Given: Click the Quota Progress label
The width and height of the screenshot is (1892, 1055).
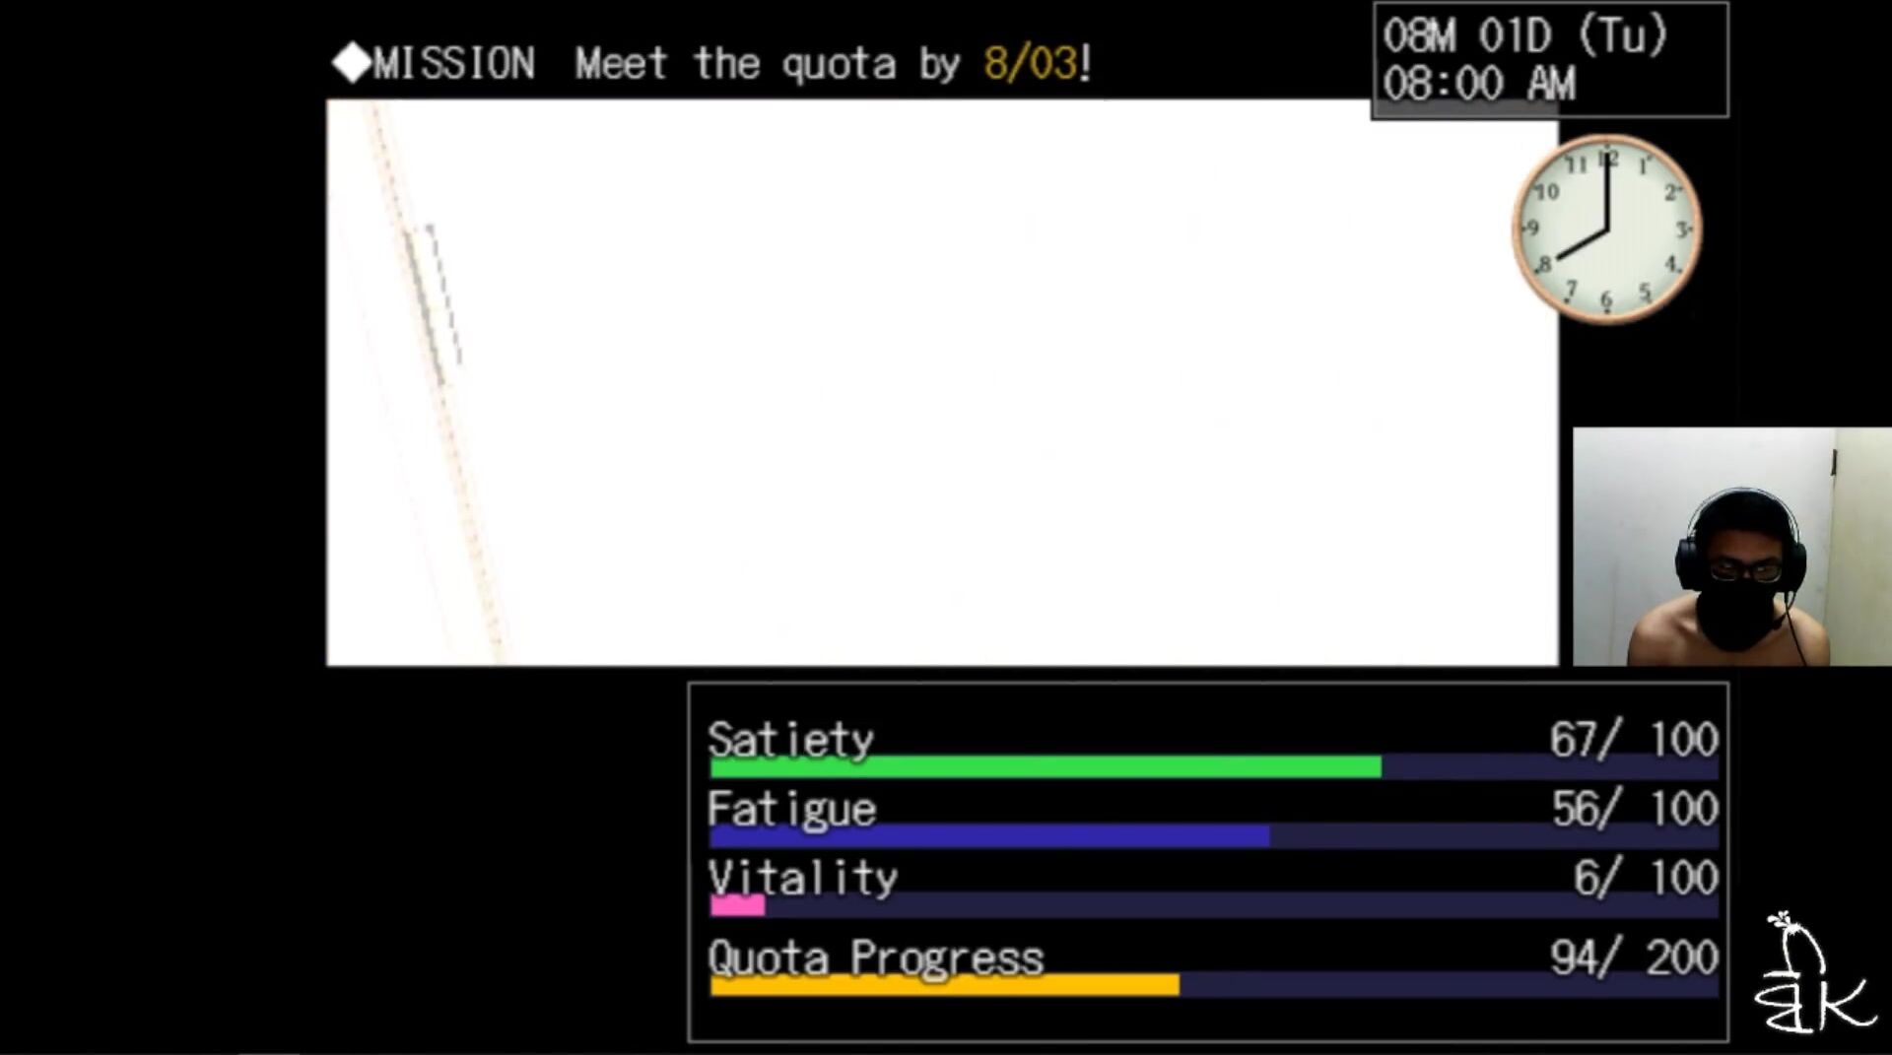Looking at the screenshot, I should (x=875, y=957).
